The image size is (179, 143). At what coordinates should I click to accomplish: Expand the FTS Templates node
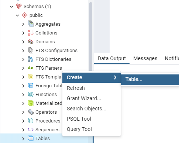coord(23,77)
